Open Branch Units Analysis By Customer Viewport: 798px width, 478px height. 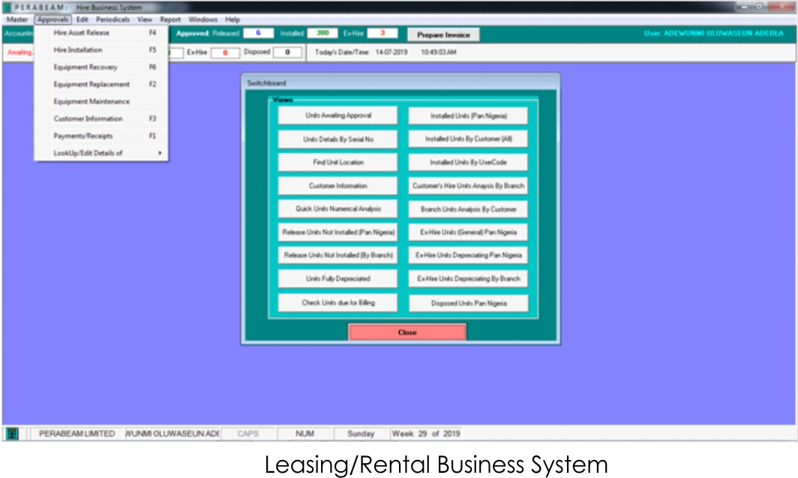coord(468,210)
